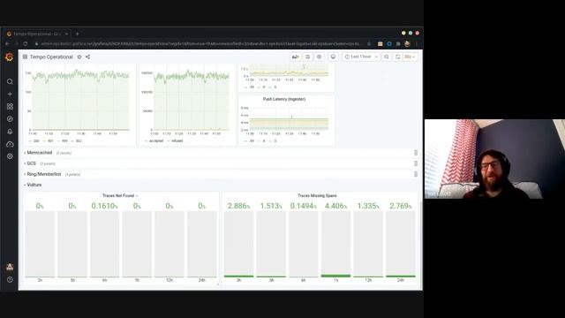Expand the Memcached row
Viewport: 565px width, 318px height.
39,153
